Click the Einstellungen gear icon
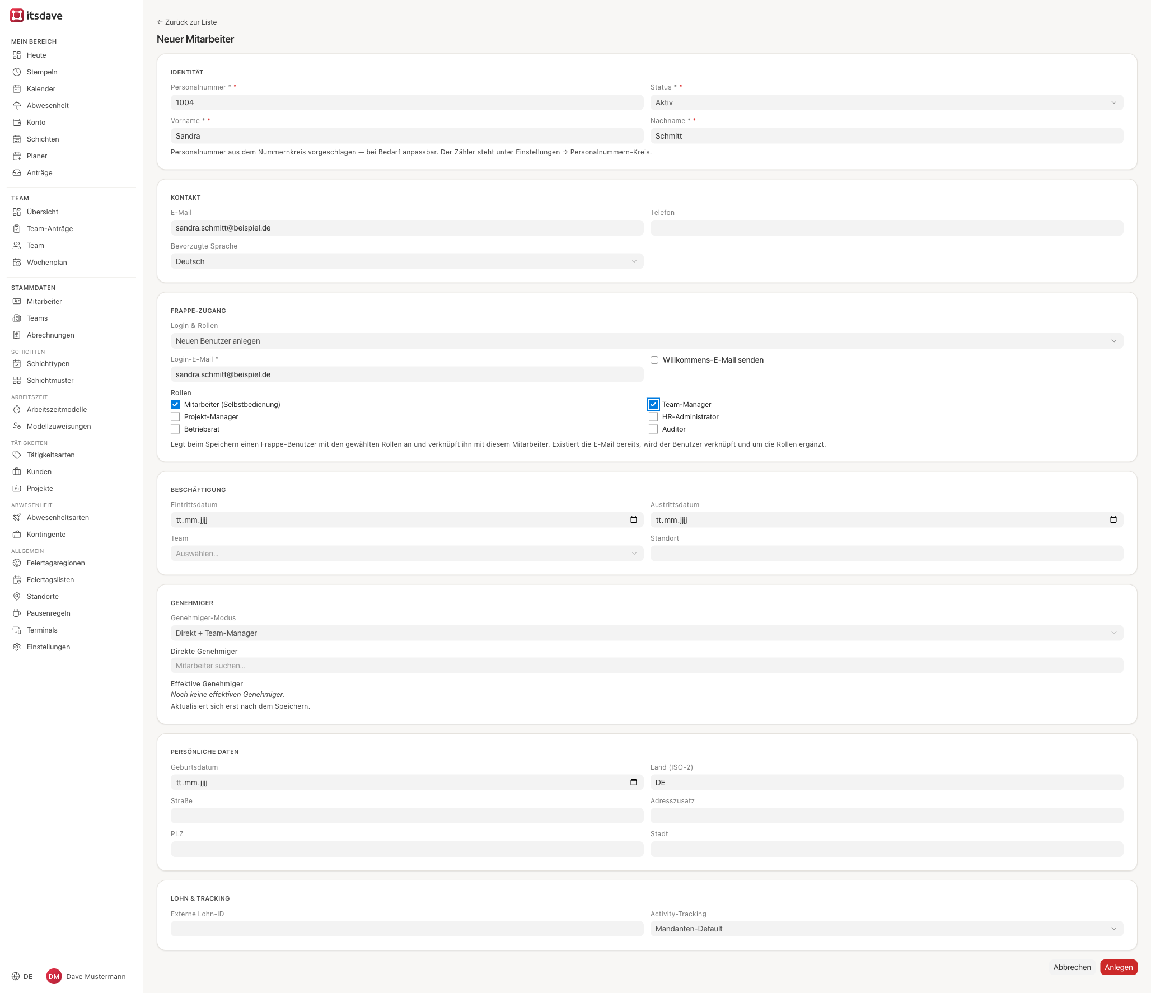The image size is (1151, 993). pos(17,647)
